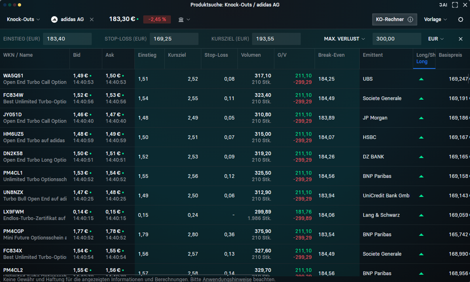Sort by Break-Even column header
The width and height of the screenshot is (470, 282).
pos(331,55)
